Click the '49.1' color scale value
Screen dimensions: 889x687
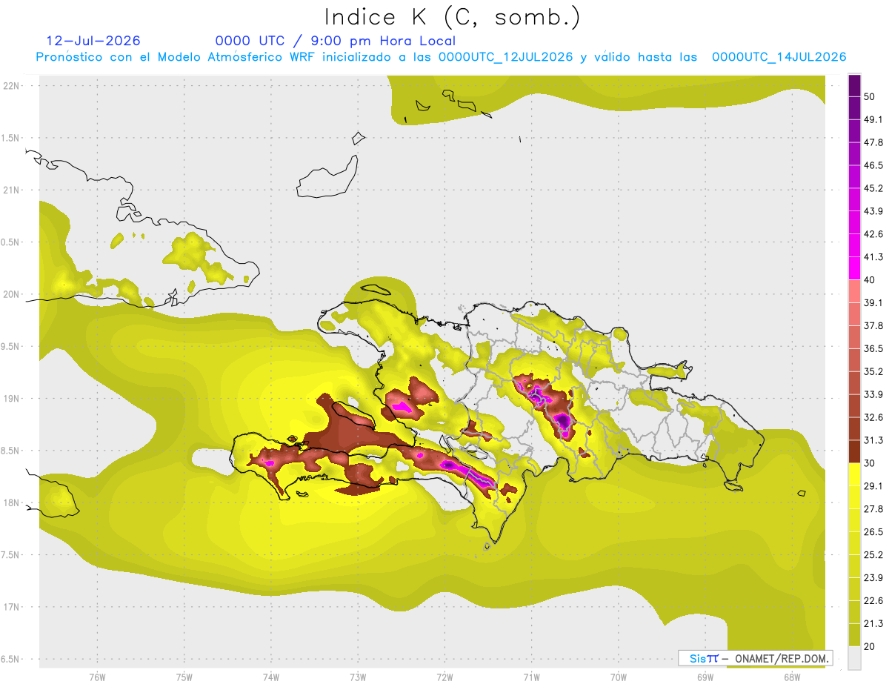873,119
